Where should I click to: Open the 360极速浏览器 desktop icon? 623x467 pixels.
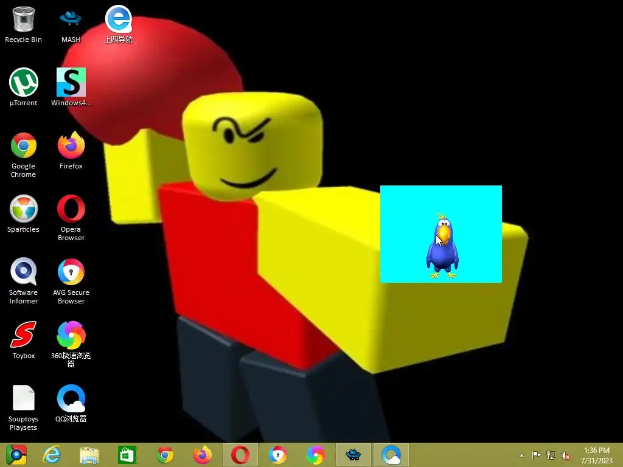pos(71,344)
